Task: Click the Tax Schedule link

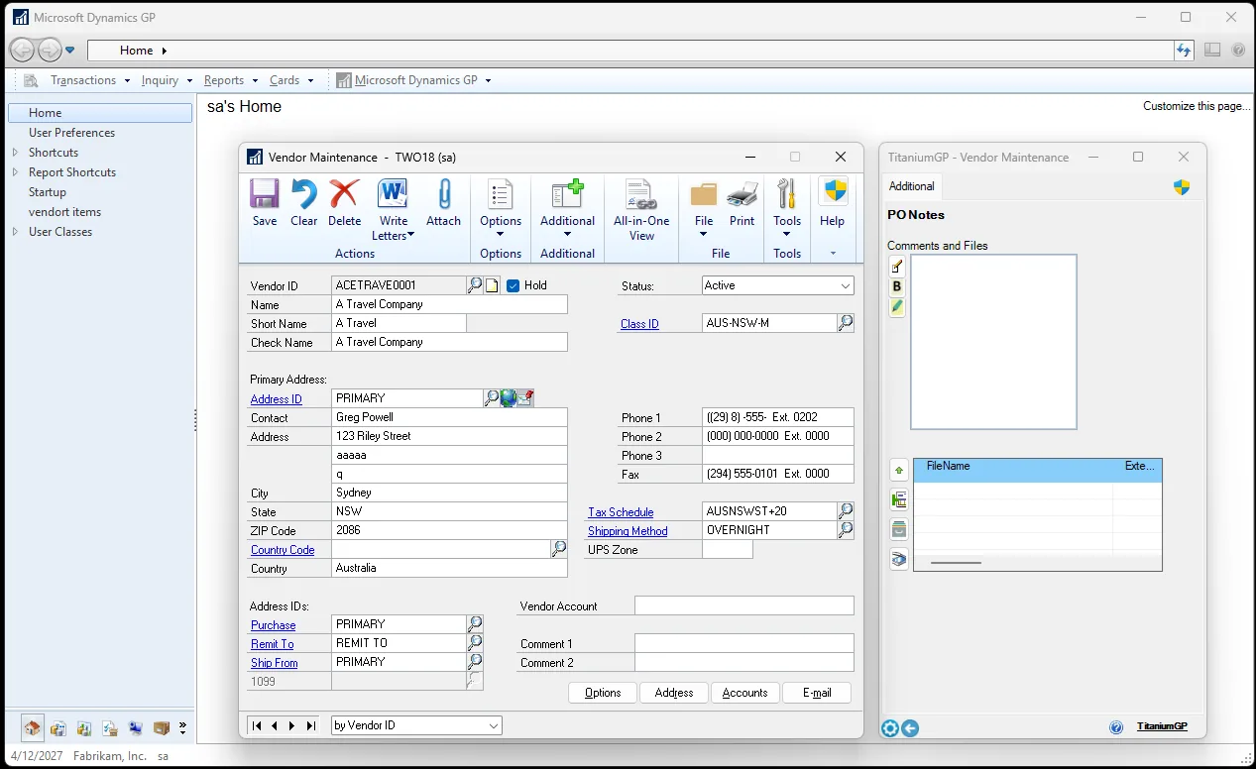Action: click(x=621, y=512)
